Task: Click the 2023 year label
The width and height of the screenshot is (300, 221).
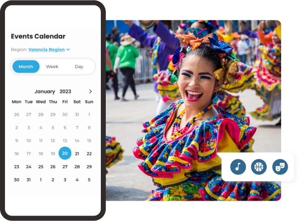Action: (66, 91)
